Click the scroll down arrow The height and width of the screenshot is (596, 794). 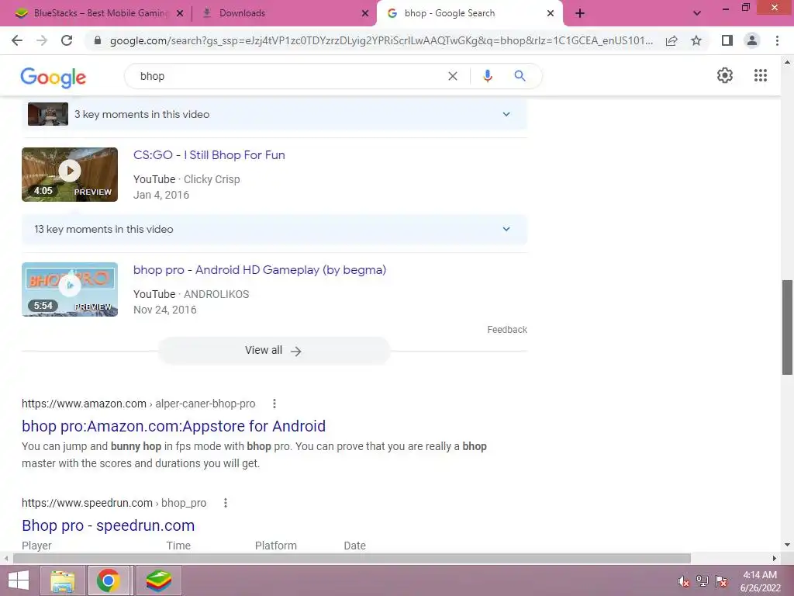tap(787, 545)
